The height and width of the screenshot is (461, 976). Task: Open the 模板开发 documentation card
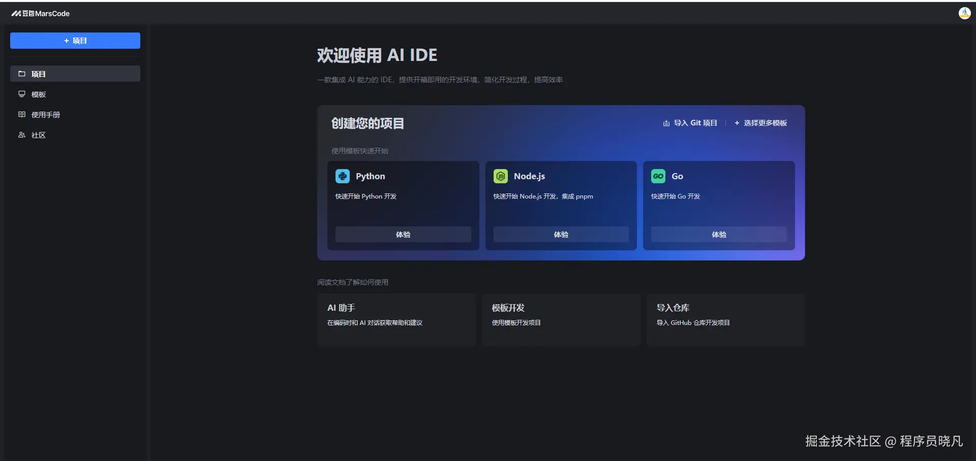tap(561, 319)
